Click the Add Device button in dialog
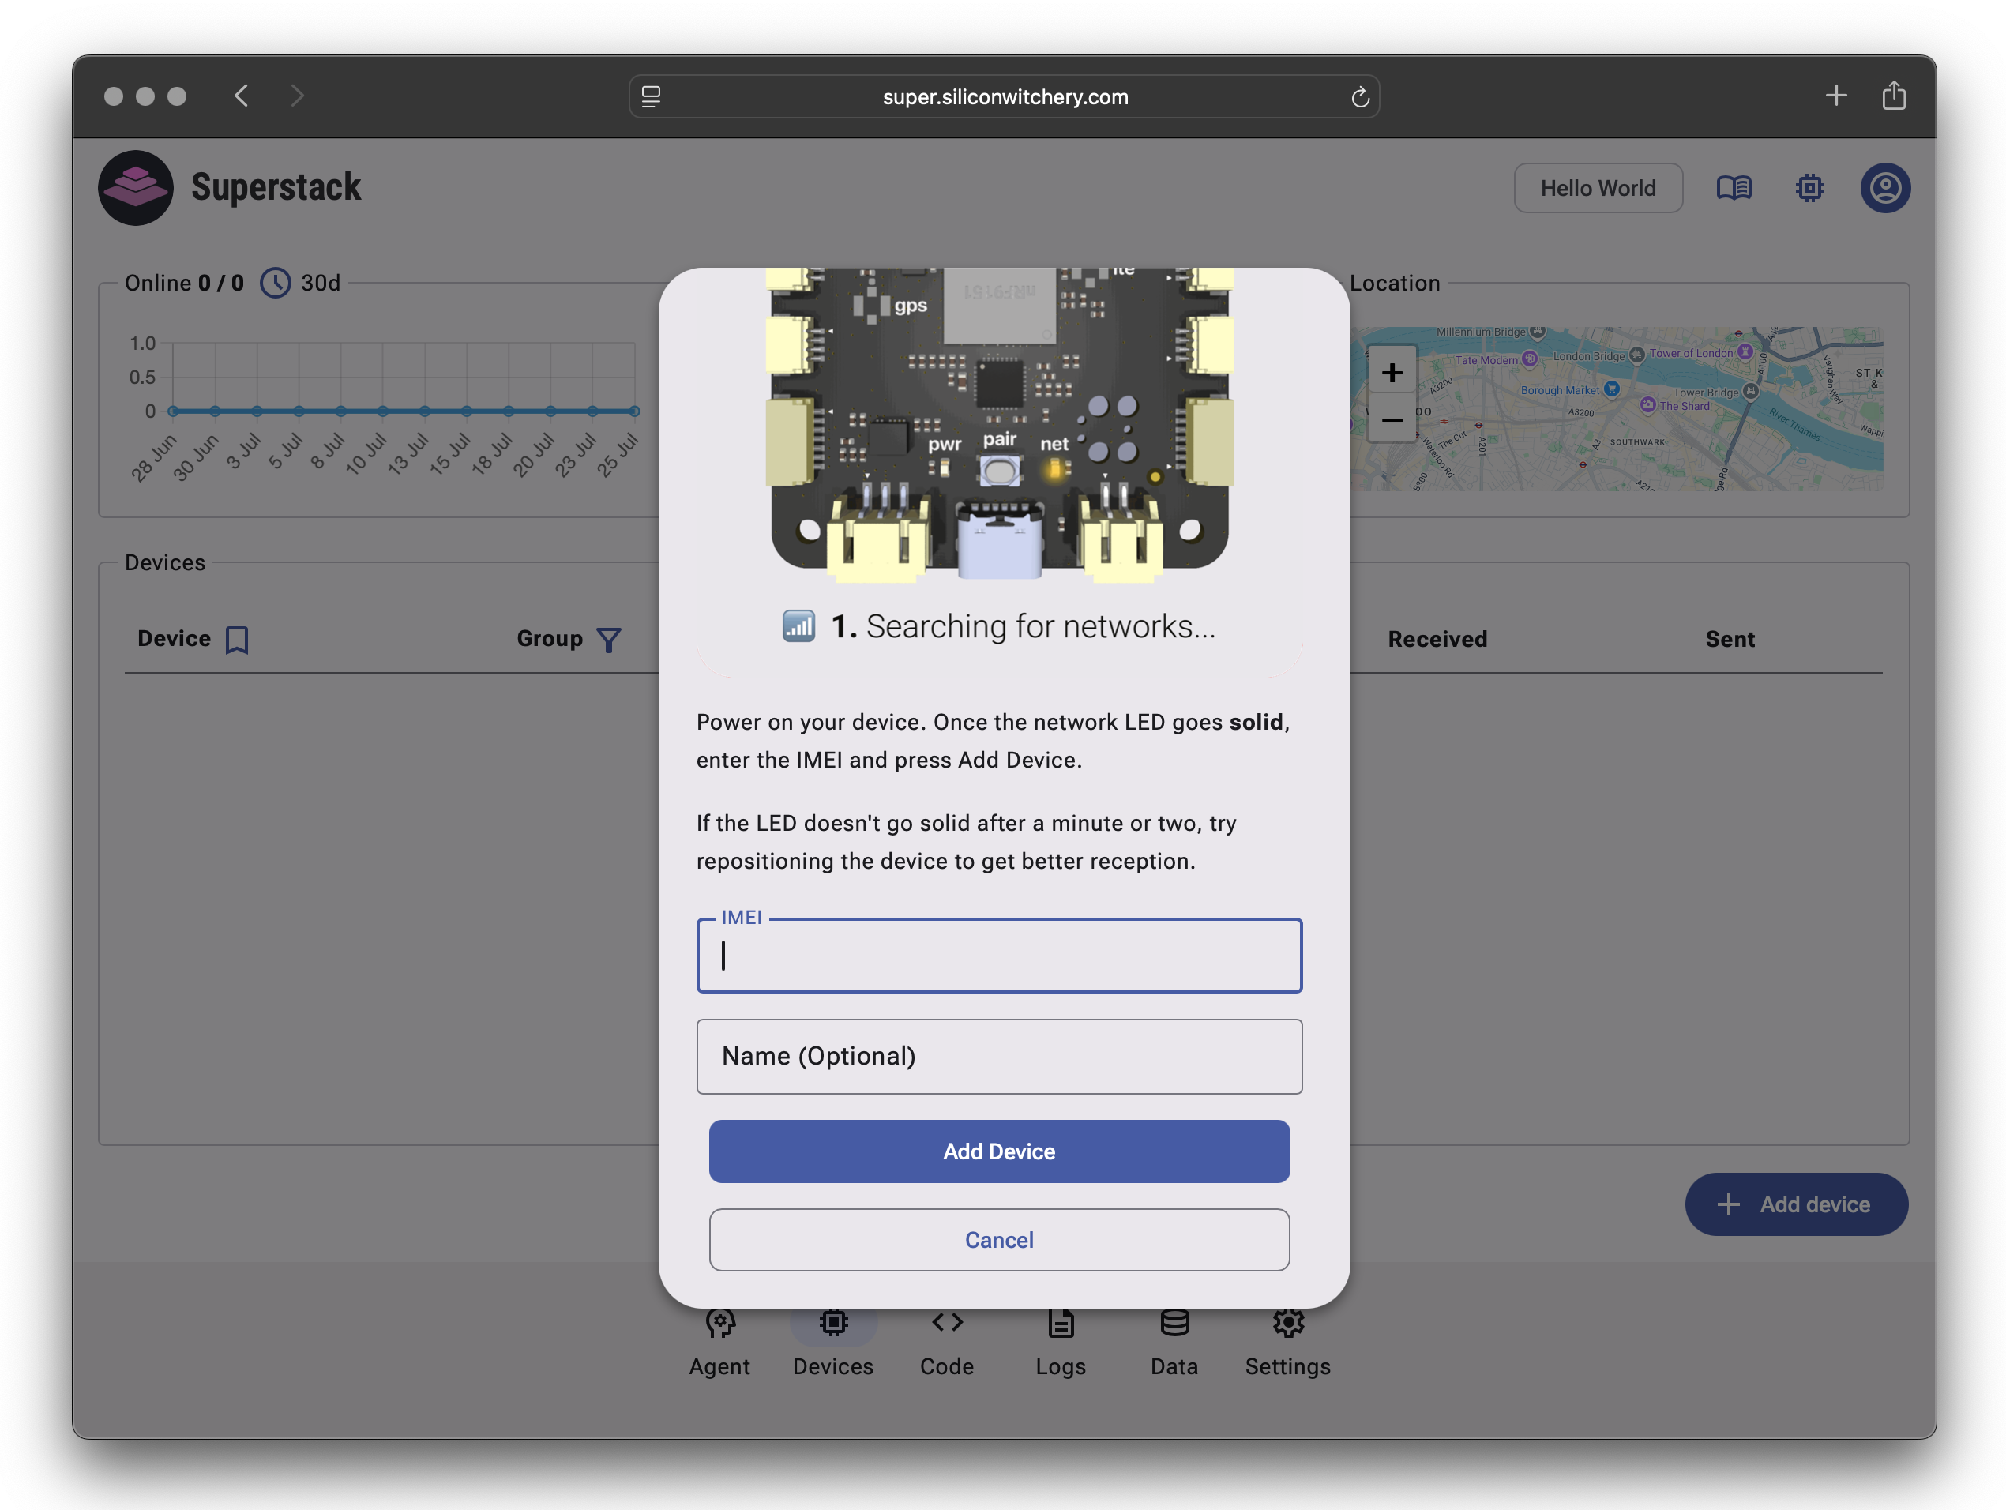This screenshot has height=1510, width=2006. 999,1151
